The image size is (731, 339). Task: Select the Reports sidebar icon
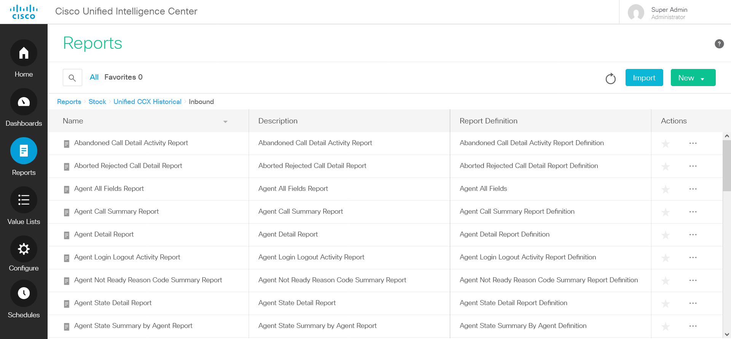click(x=24, y=151)
